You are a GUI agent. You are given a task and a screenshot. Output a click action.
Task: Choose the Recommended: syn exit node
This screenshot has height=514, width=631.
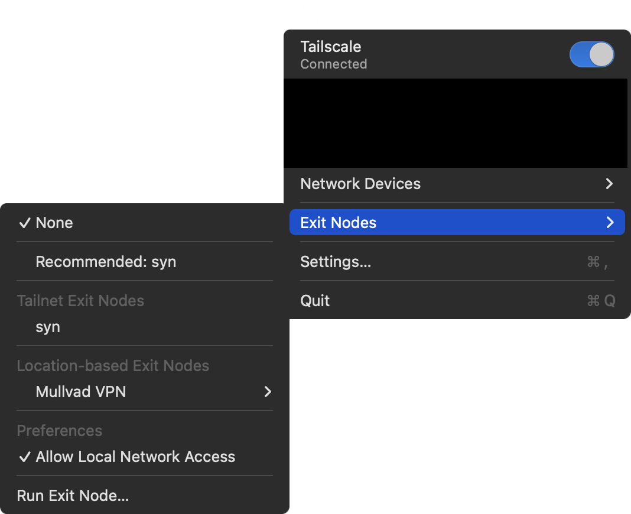click(106, 262)
